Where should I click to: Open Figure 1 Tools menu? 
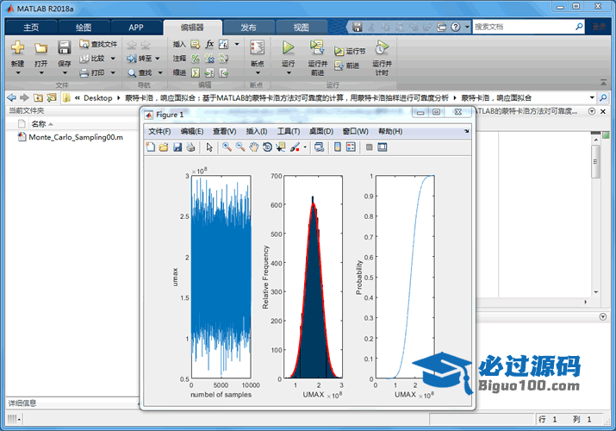click(x=289, y=131)
